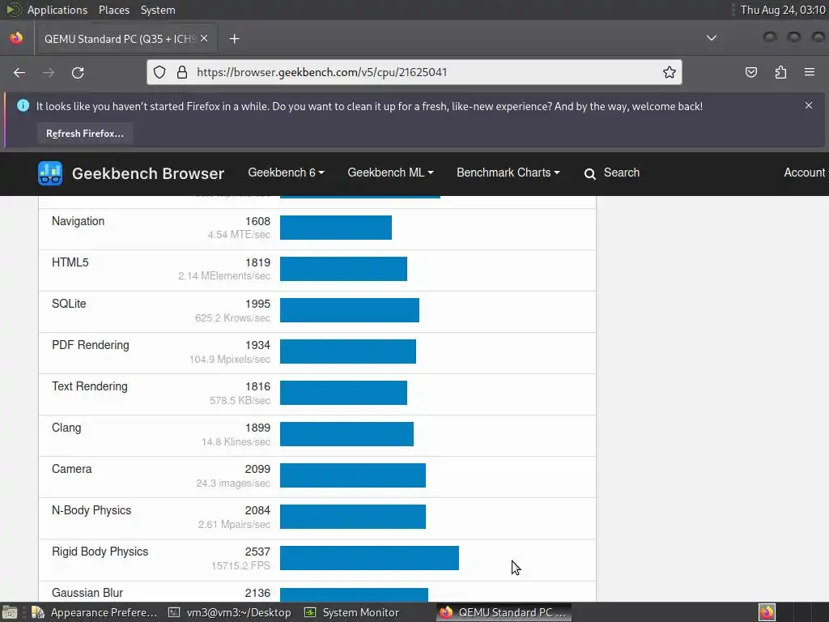Click the site padlock security icon
The width and height of the screenshot is (829, 622).
[182, 72]
